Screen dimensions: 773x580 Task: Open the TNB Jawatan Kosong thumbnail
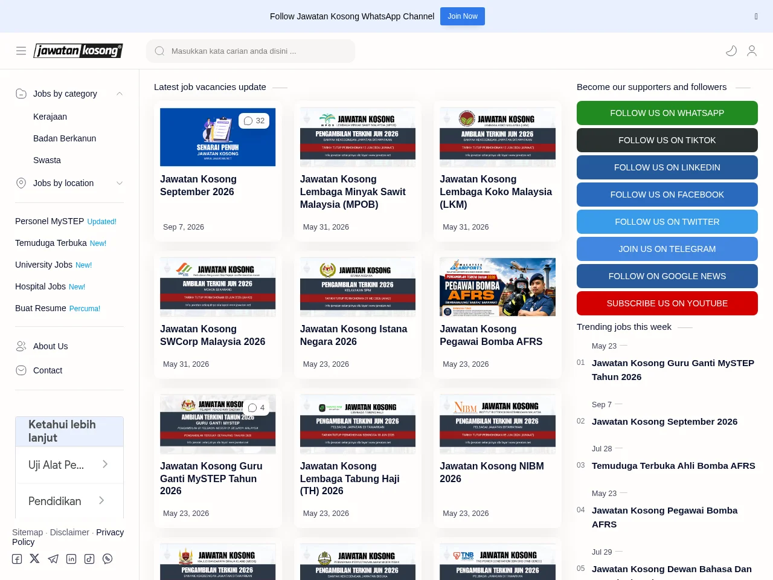click(x=498, y=561)
